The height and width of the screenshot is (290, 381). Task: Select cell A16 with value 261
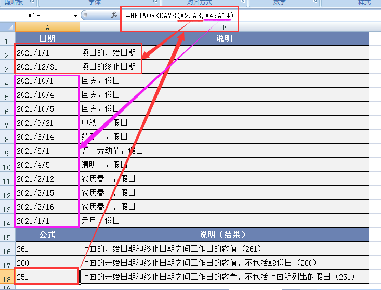(48, 249)
